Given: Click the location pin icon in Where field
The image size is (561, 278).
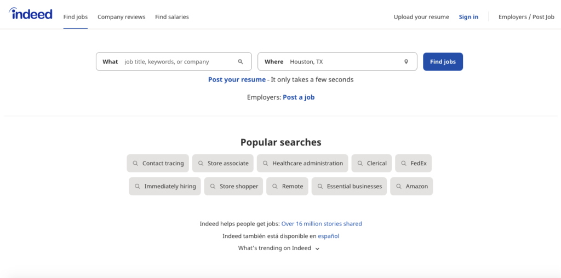Looking at the screenshot, I should 406,62.
